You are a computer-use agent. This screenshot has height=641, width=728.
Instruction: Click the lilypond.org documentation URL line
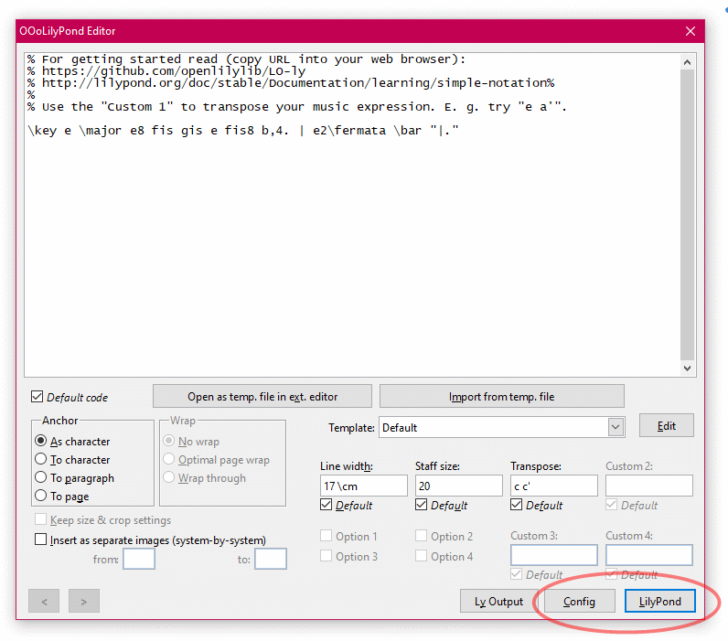tap(291, 83)
